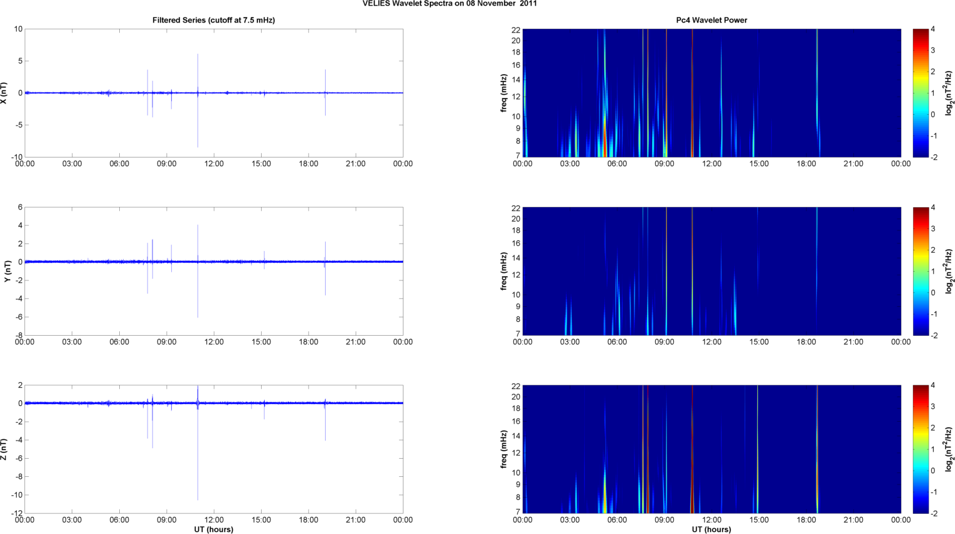Click the 12:00 tick under Y series plot
Screen dimensions: 955x534
214,342
